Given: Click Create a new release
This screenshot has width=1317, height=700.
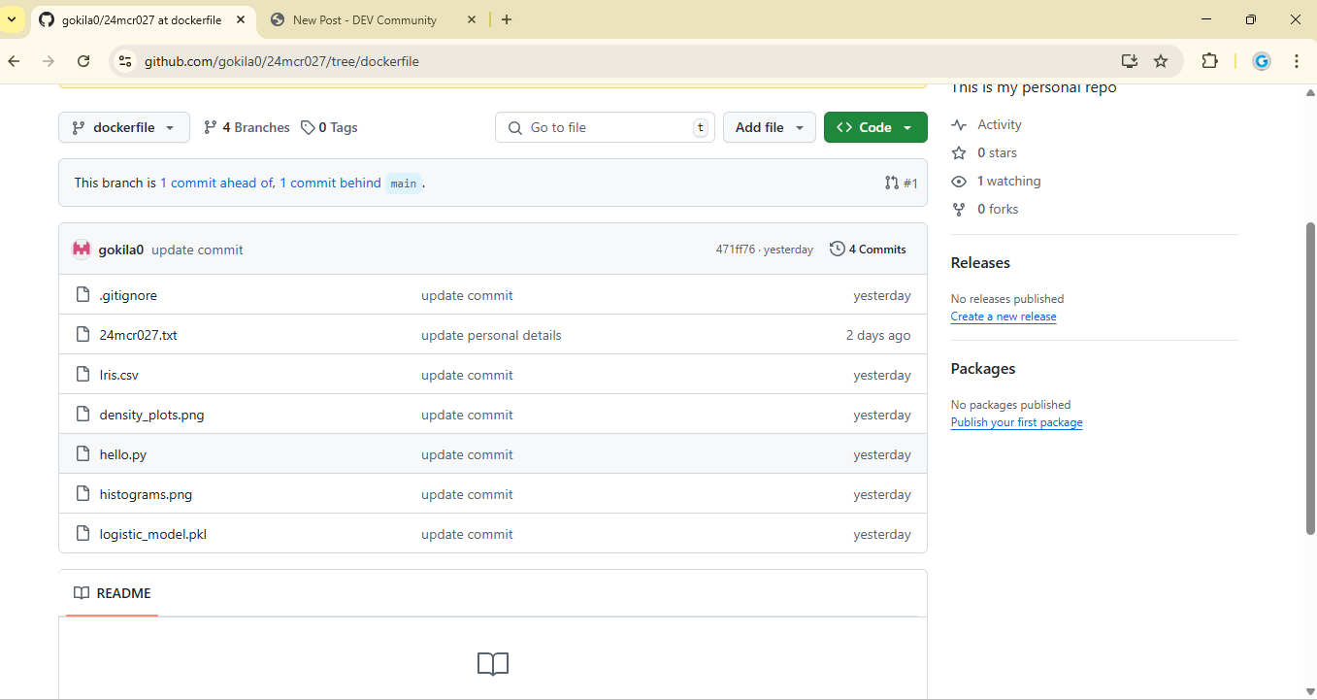Looking at the screenshot, I should (x=1004, y=317).
